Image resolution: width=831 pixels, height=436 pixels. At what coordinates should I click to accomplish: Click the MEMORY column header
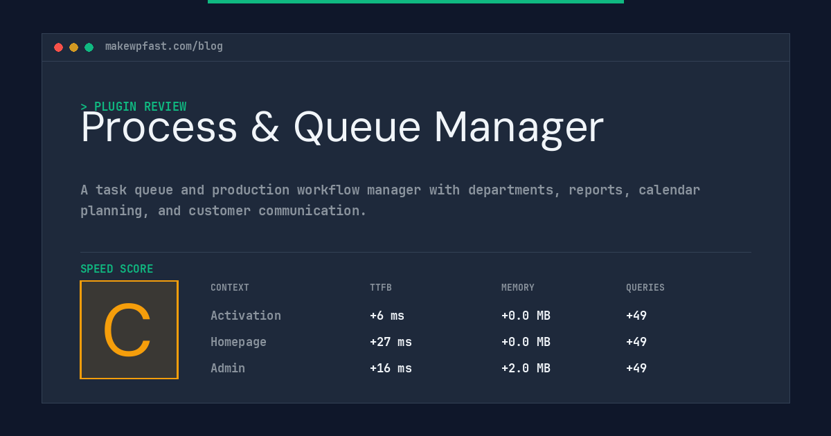pos(518,288)
